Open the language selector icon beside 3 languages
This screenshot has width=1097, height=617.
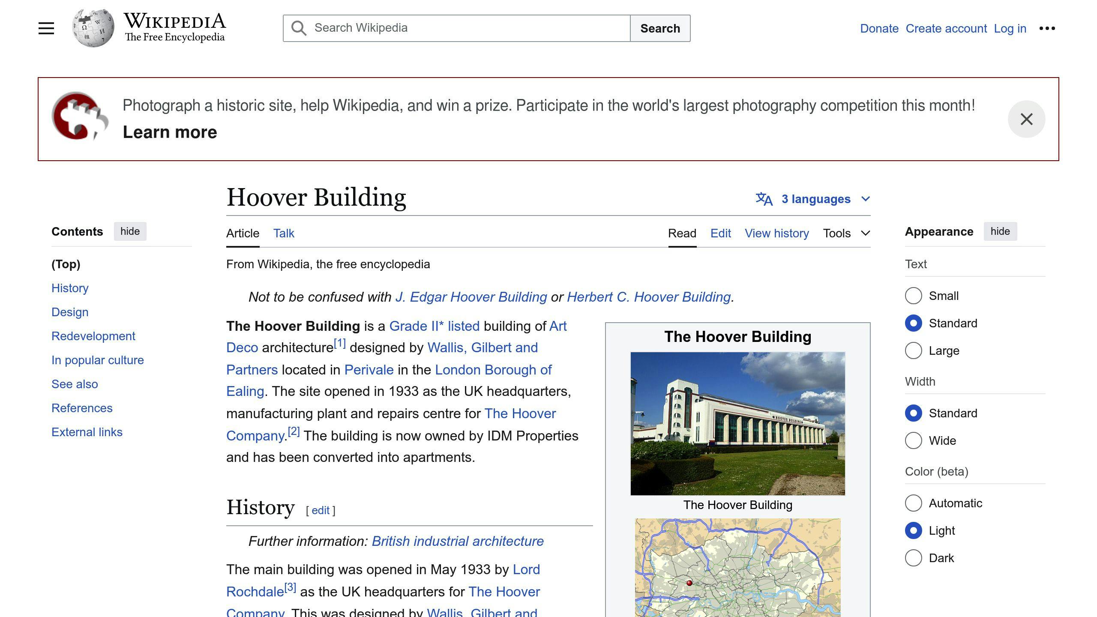tap(764, 199)
